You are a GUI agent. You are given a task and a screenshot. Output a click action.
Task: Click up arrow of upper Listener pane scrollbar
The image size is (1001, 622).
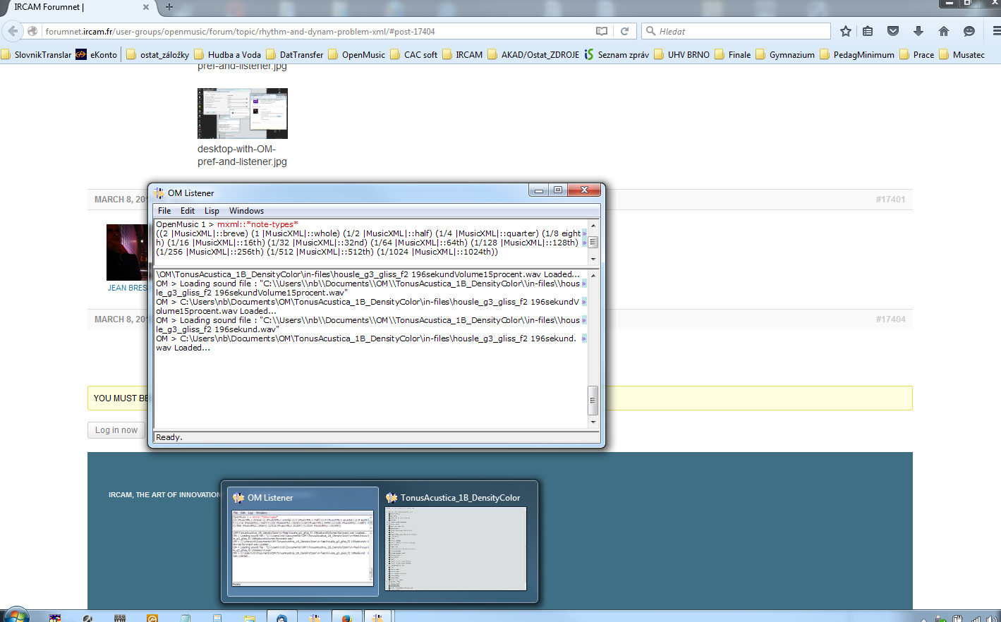[x=593, y=225]
